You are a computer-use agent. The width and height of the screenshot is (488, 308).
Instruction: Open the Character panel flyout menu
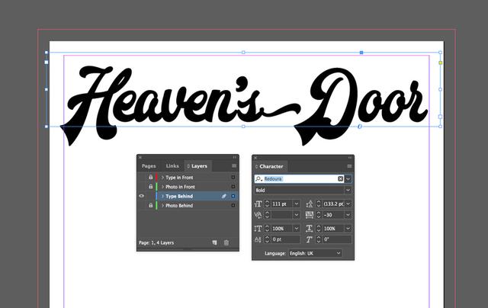349,166
